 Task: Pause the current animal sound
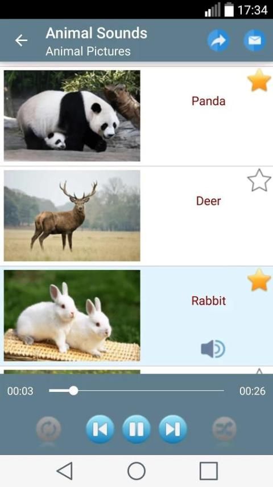point(136,429)
